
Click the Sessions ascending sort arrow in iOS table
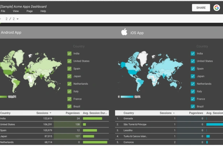tap(174, 113)
